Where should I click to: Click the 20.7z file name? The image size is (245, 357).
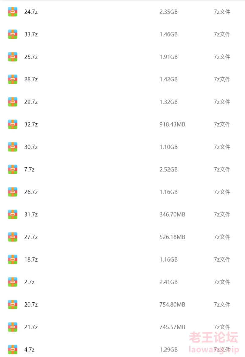point(31,305)
